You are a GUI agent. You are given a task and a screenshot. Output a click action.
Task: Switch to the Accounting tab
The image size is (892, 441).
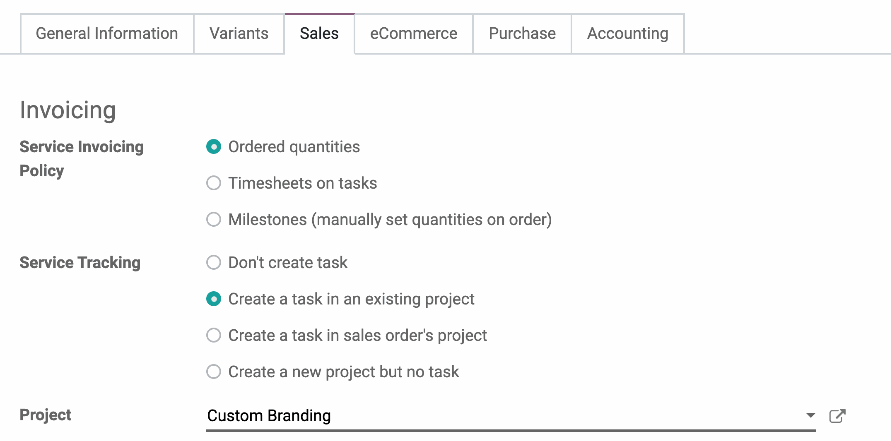pos(628,34)
